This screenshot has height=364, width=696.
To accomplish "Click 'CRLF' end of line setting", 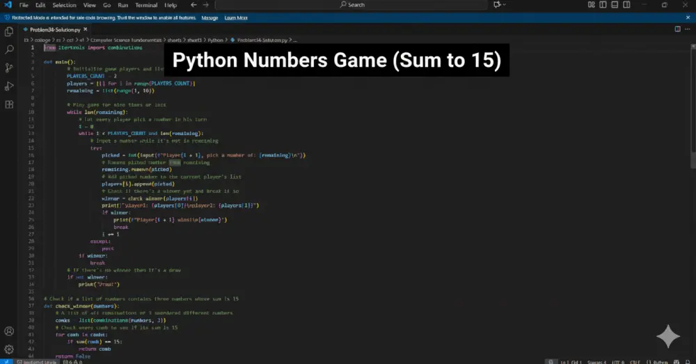I will pyautogui.click(x=635, y=362).
